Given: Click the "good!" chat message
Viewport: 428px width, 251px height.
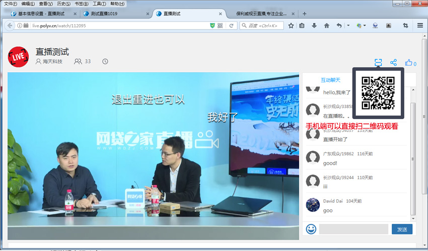Looking at the screenshot, I should tap(330, 163).
